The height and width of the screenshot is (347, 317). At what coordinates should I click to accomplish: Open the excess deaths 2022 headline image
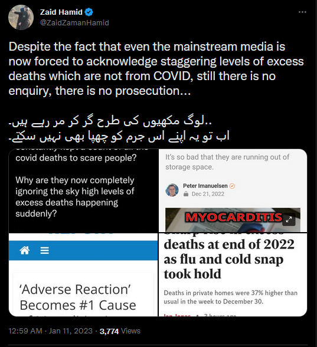pyautogui.click(x=233, y=275)
